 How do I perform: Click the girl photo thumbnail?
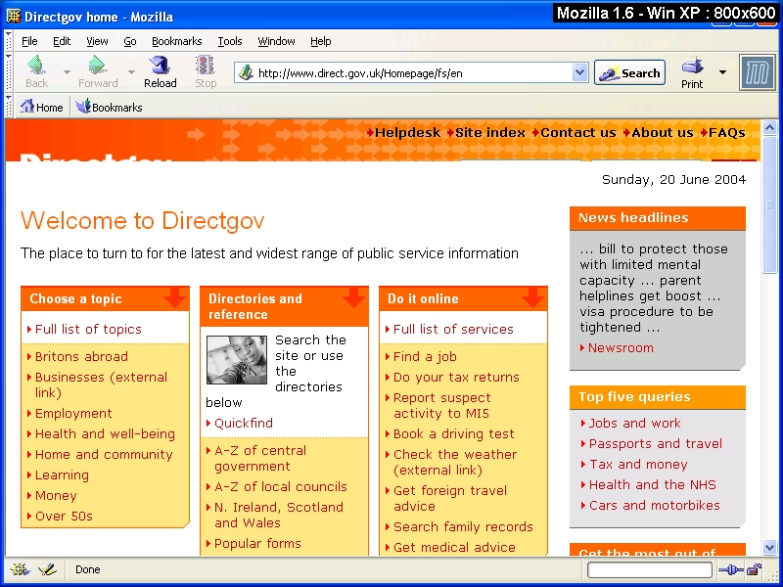pos(237,360)
